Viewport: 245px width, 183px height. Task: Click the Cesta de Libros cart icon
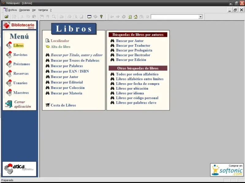[x=48, y=105]
